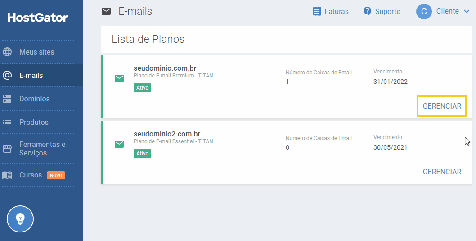Click the @ icon beside E-mails
This screenshot has width=476, height=241.
click(x=7, y=75)
